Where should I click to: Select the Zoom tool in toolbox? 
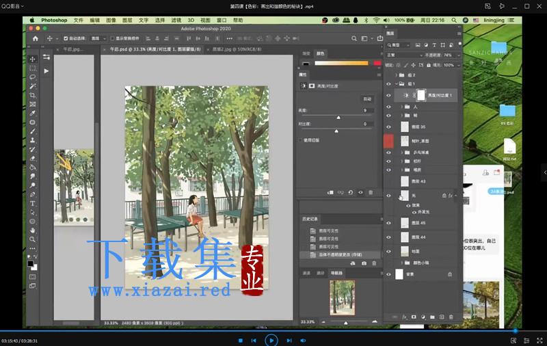click(x=32, y=239)
